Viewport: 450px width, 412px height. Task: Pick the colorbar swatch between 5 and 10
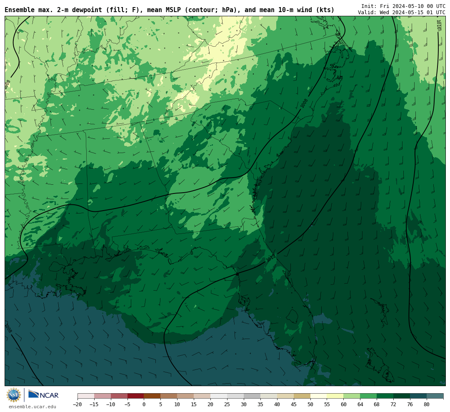click(169, 396)
